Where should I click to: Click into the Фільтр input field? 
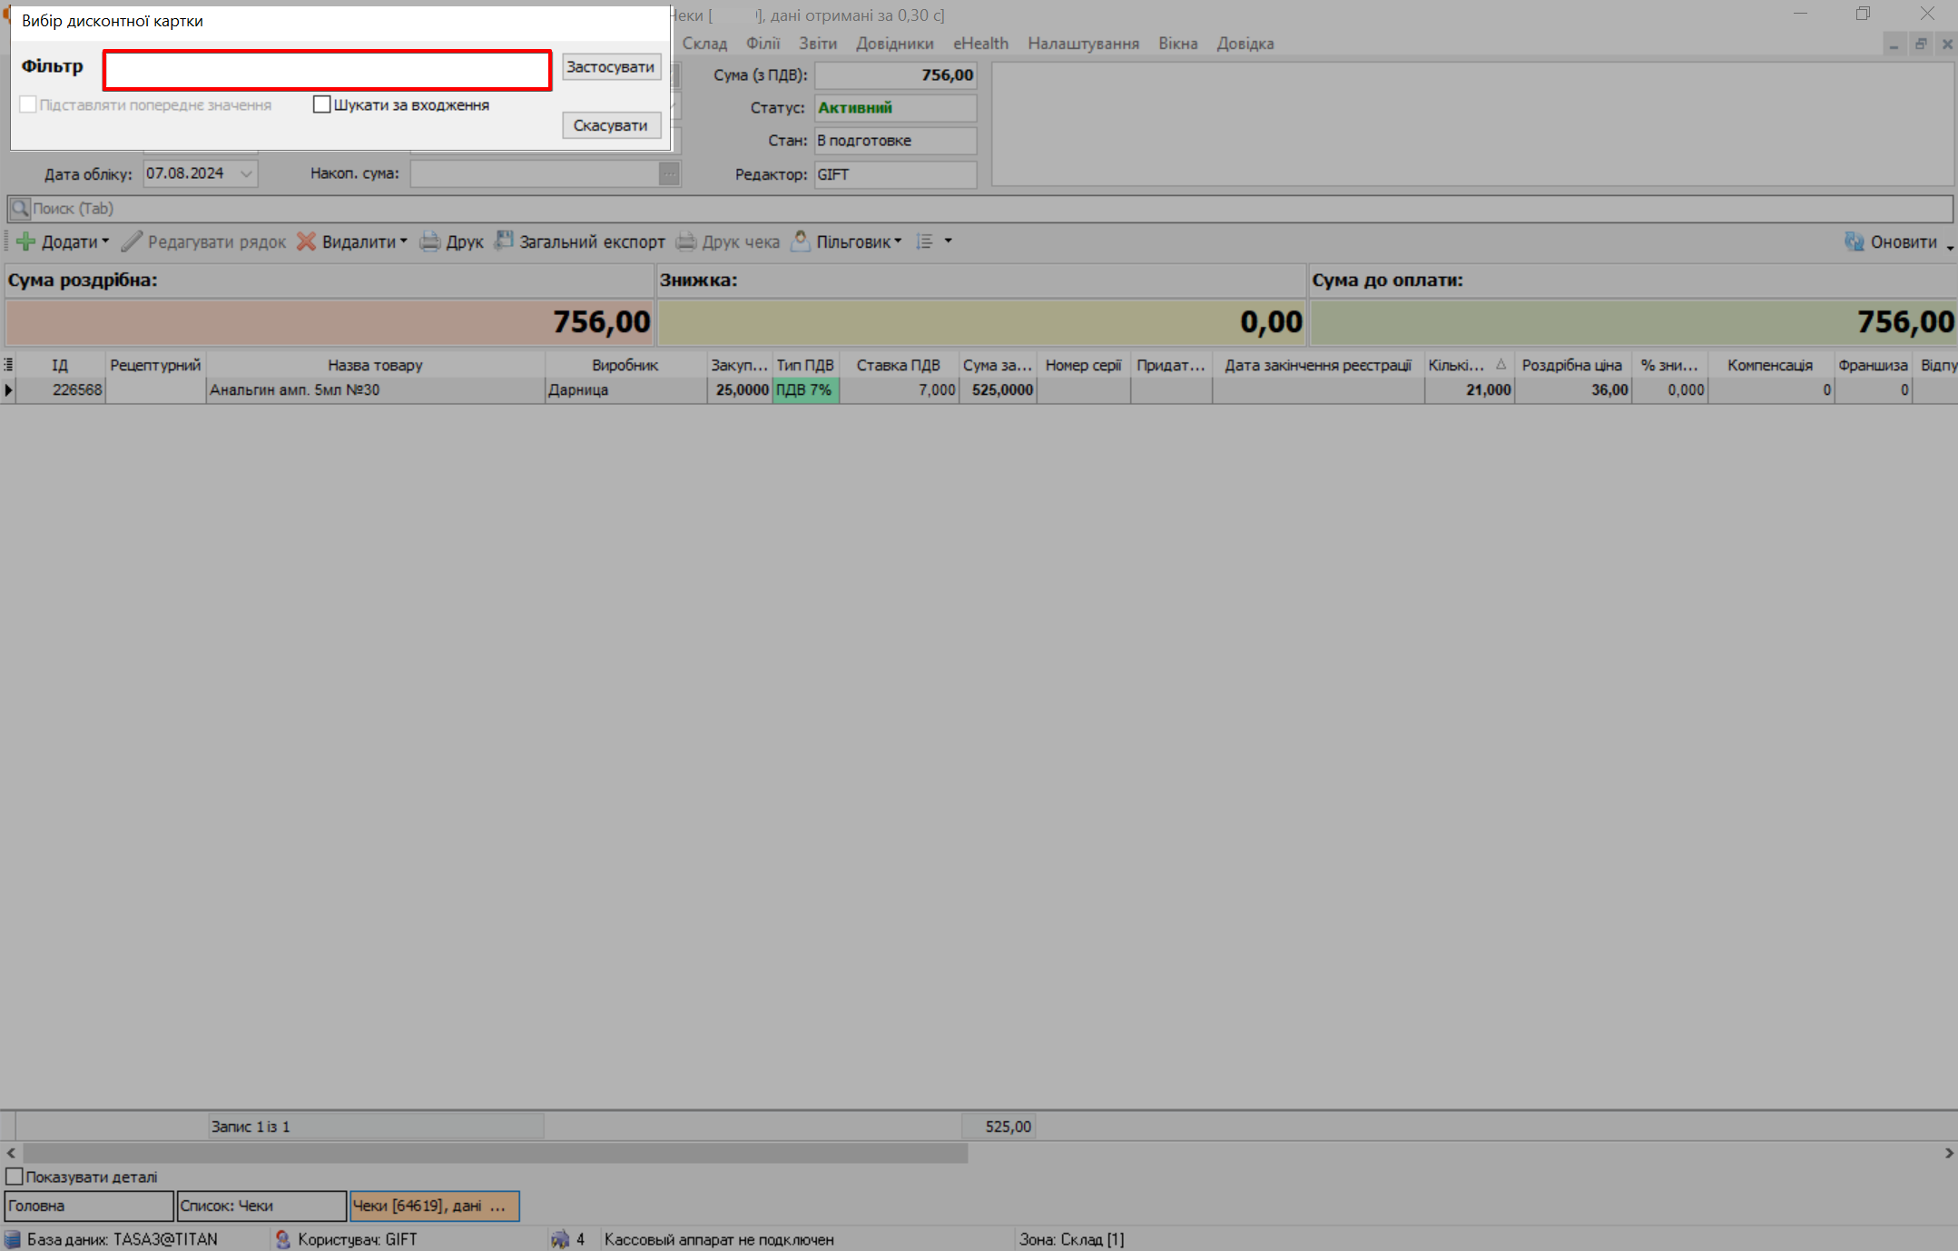tap(327, 70)
